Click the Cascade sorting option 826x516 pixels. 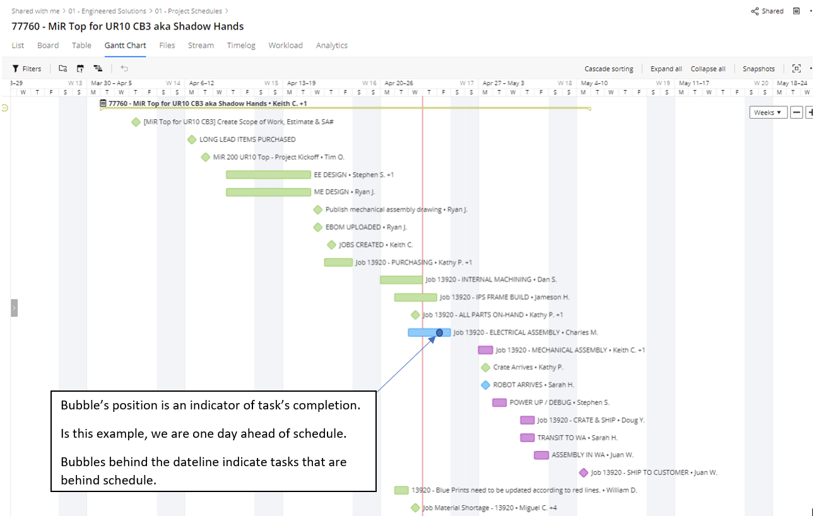point(609,69)
